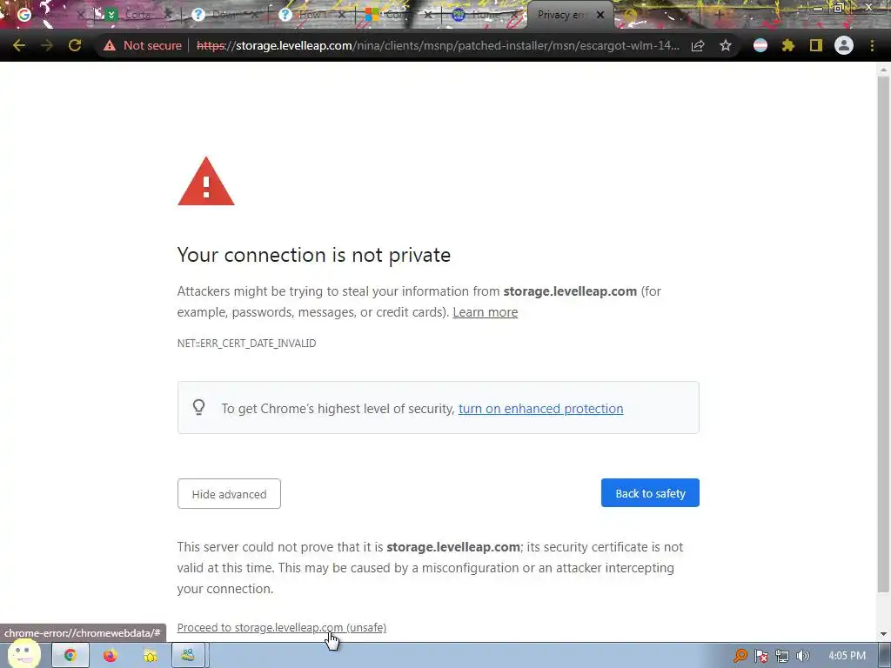This screenshot has width=891, height=668.
Task: Click the orange magnifier tray icon
Action: tap(740, 656)
